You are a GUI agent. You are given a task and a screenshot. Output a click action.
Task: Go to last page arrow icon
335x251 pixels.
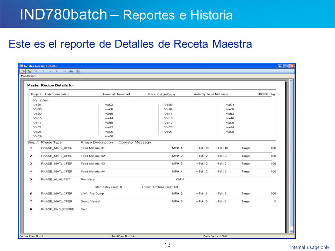[x=57, y=71]
